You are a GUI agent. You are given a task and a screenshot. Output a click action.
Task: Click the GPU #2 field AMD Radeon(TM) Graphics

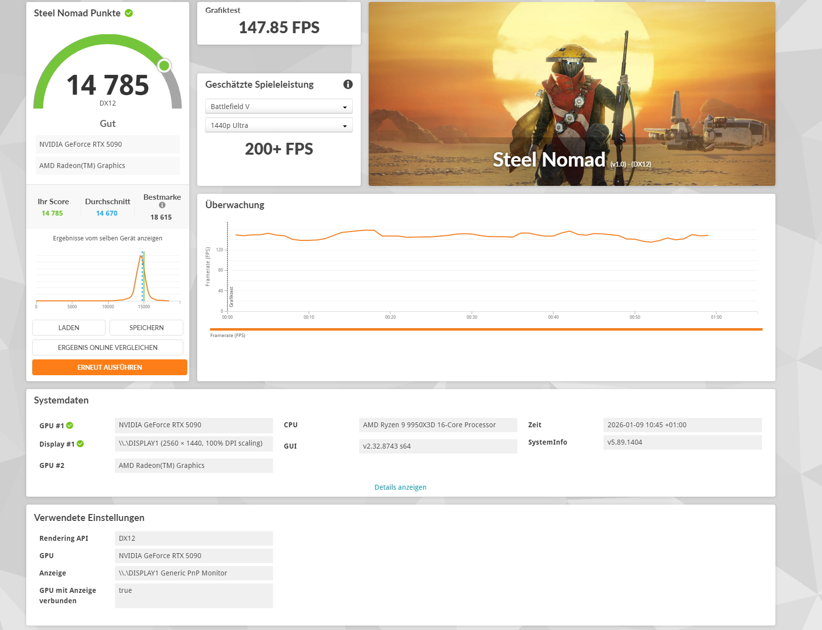click(194, 465)
